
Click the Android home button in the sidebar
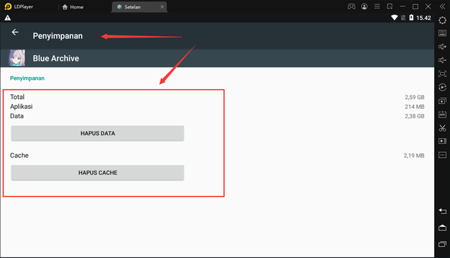click(x=442, y=228)
